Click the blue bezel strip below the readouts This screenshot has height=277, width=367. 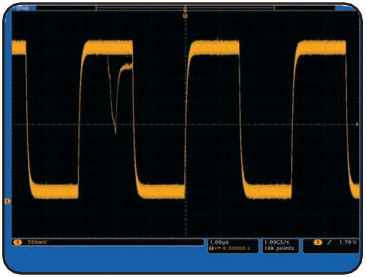(x=183, y=263)
